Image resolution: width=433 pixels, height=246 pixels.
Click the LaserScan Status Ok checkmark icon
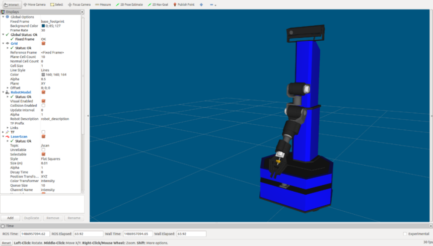pos(12,141)
